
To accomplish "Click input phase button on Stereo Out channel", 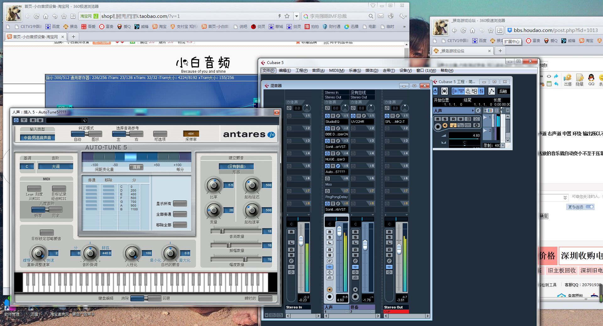I will coord(387,108).
